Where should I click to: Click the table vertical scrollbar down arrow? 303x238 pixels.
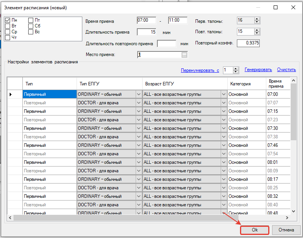coord(294,211)
